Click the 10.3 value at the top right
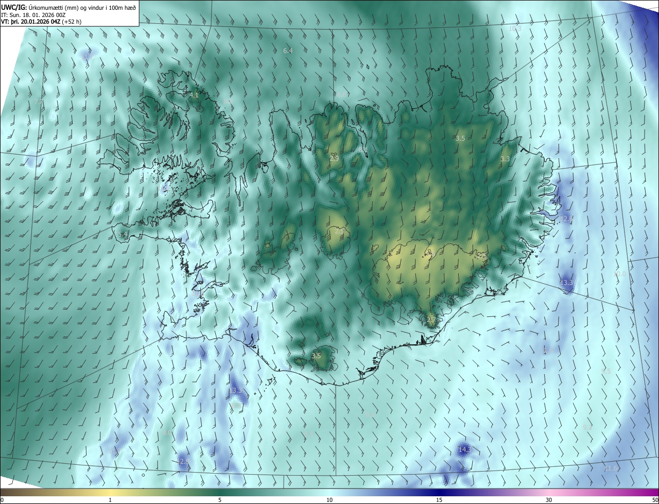659x504 pixels. [515, 28]
